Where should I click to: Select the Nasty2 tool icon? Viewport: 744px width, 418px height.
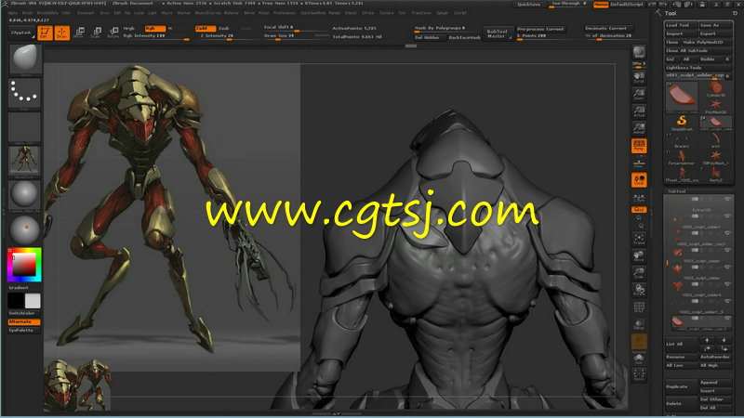click(715, 175)
